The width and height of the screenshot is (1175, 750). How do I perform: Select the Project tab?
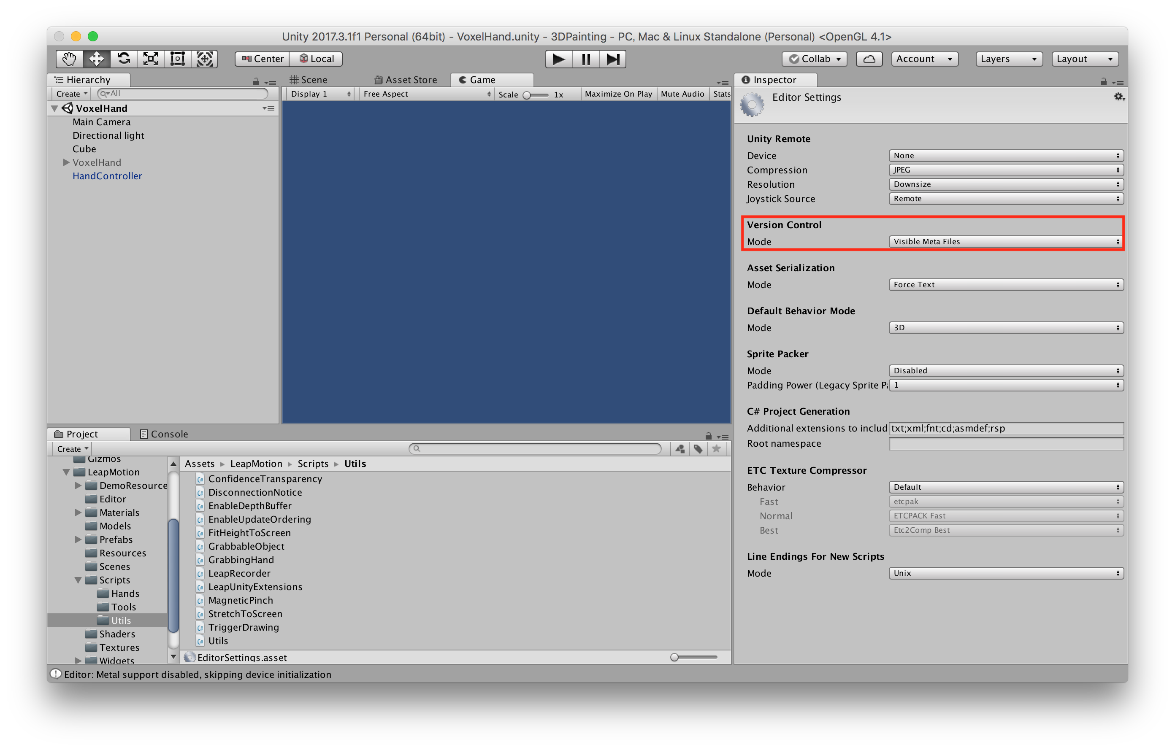pyautogui.click(x=89, y=434)
